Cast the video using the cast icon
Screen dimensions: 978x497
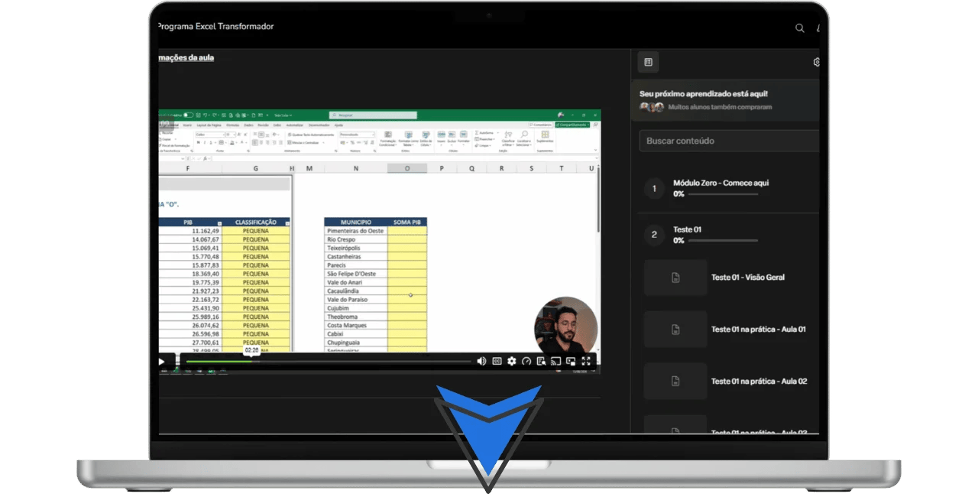tap(556, 361)
